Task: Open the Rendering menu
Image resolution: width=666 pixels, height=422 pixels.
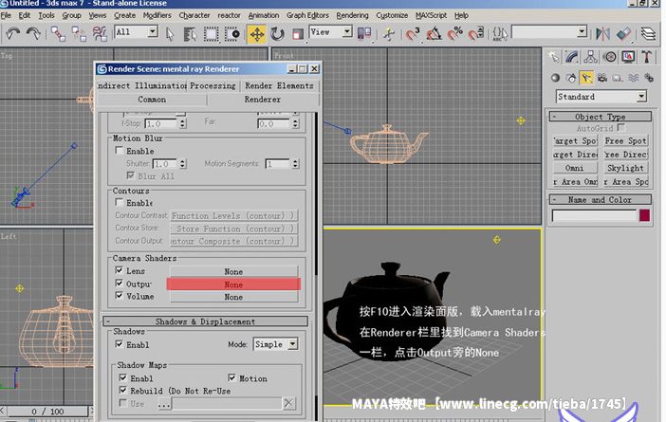Action: tap(352, 15)
